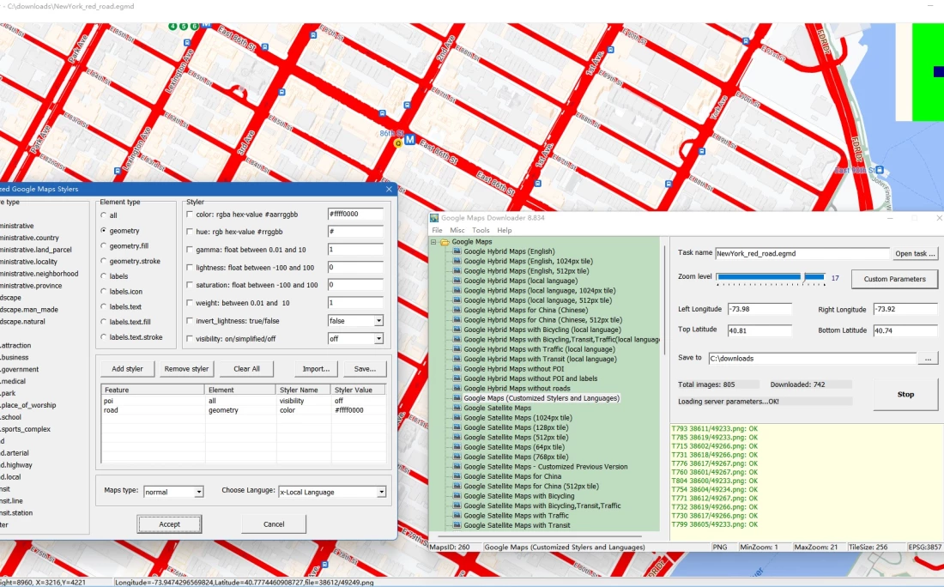
Task: Click the blue M metro icon at 86th St
Action: click(410, 139)
